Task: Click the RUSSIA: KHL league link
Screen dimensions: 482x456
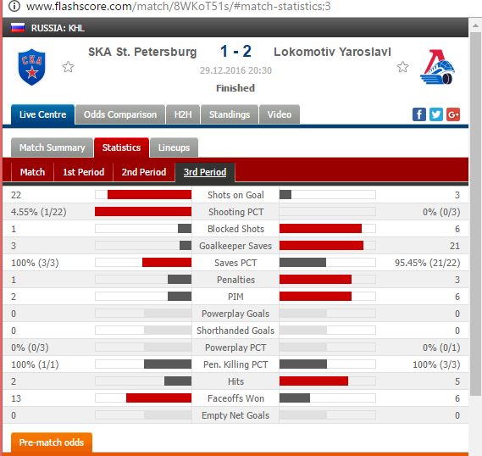Action: 58,28
